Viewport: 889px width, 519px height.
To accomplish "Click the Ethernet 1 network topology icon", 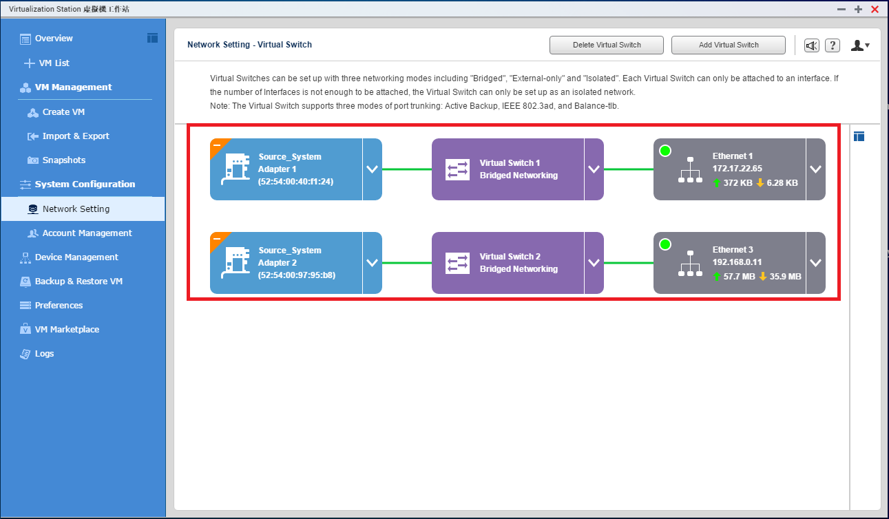I will 690,169.
